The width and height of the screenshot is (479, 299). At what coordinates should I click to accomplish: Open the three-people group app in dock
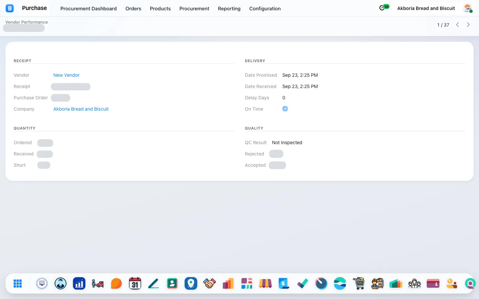(414, 283)
